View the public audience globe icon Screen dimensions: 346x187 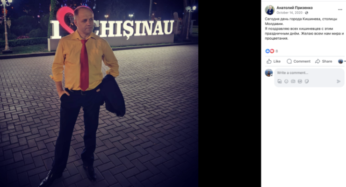click(x=307, y=13)
